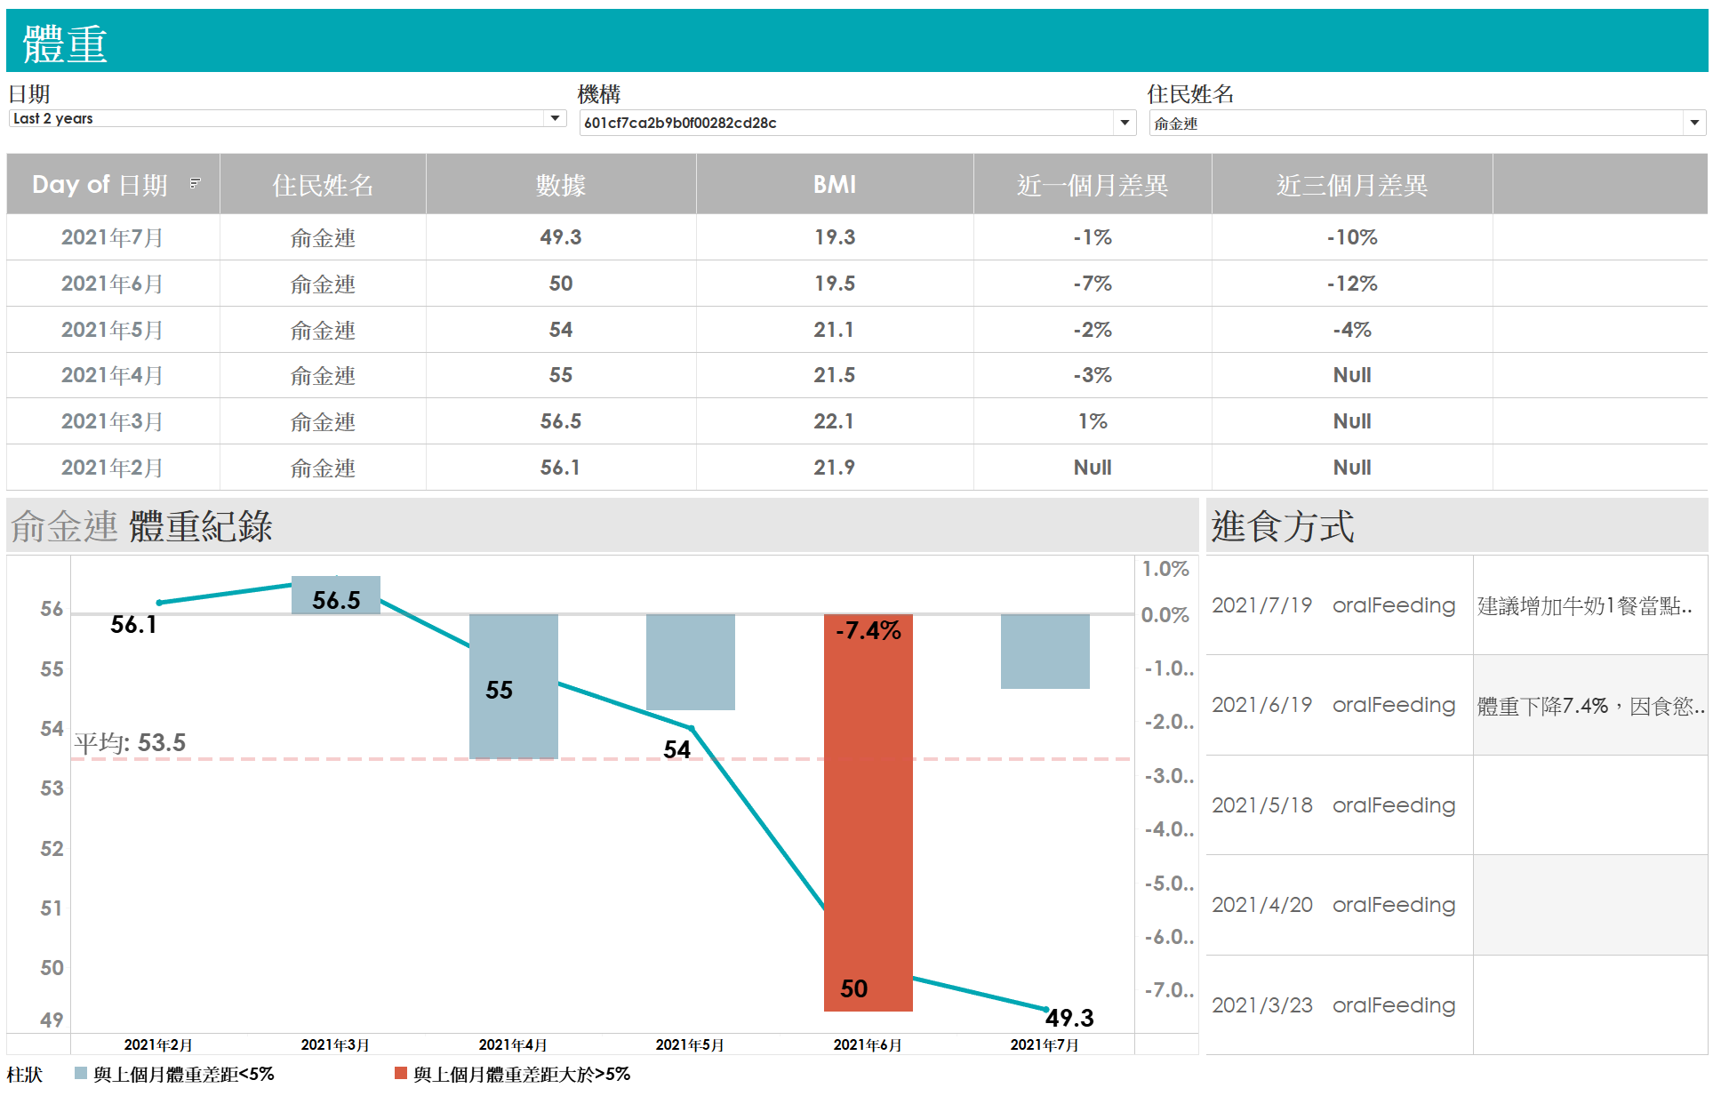
Task: Click the Day of 日期 column header
Action: tap(113, 184)
